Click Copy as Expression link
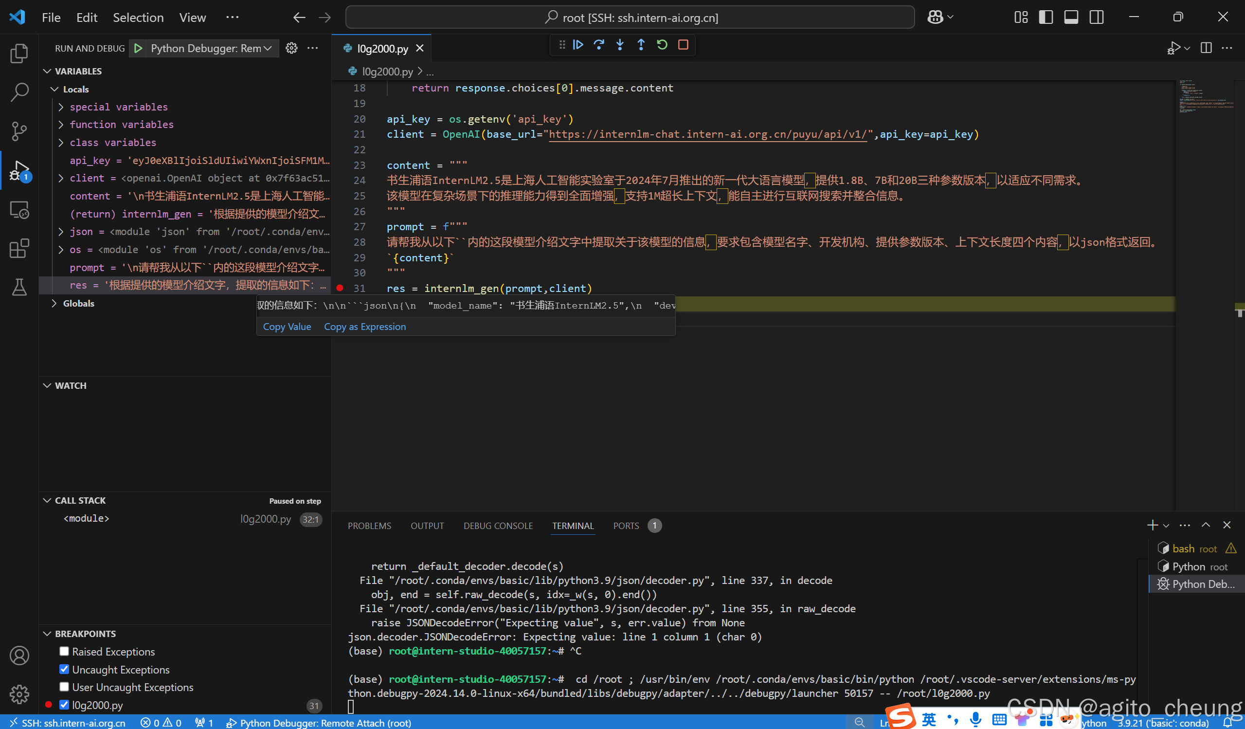Viewport: 1245px width, 729px height. tap(364, 327)
